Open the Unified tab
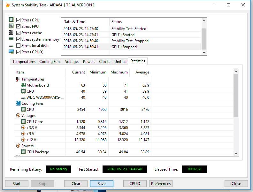The image size is (253, 192). (120, 62)
